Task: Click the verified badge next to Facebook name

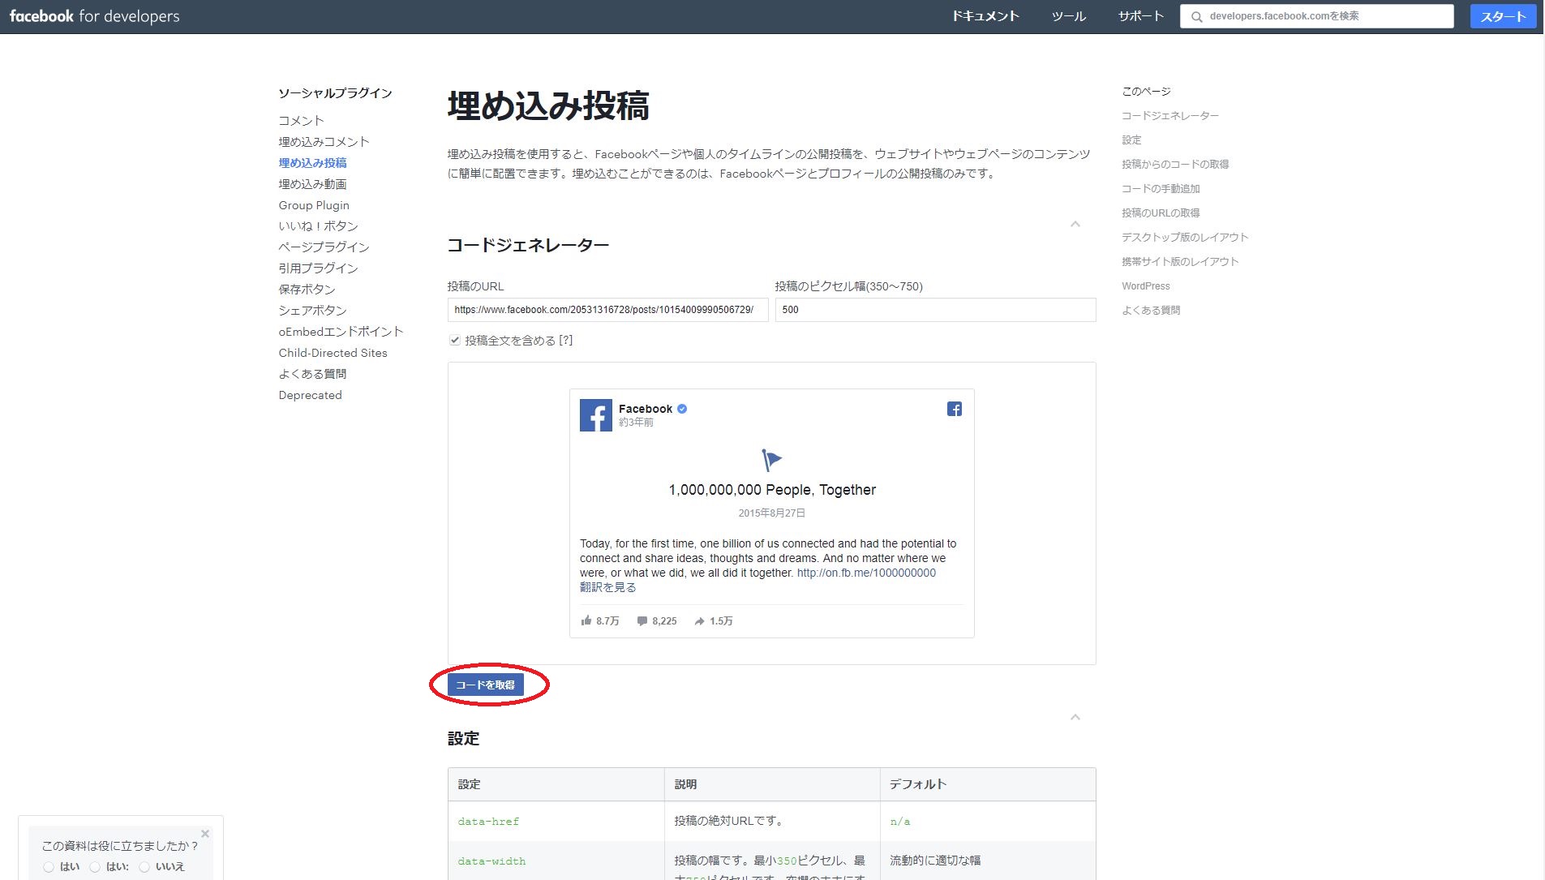Action: [x=682, y=409]
